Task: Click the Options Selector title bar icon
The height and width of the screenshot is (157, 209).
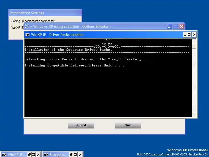Action: (27, 26)
